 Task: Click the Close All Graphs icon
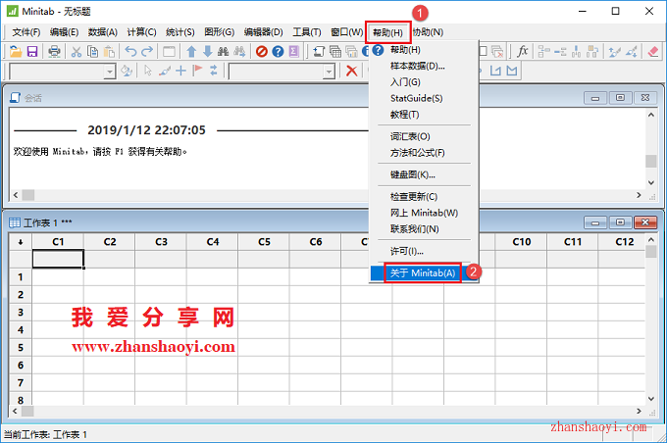tap(497, 51)
